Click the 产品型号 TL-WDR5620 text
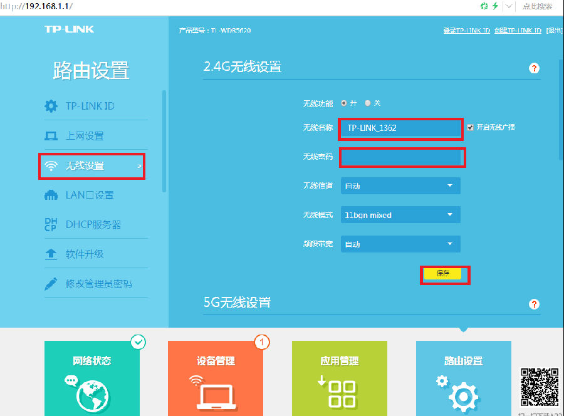The width and height of the screenshot is (564, 416). (215, 31)
